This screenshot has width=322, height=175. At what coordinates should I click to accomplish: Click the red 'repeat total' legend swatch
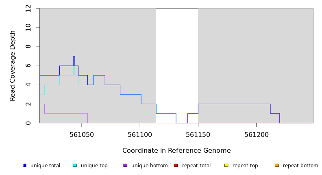[176, 165]
